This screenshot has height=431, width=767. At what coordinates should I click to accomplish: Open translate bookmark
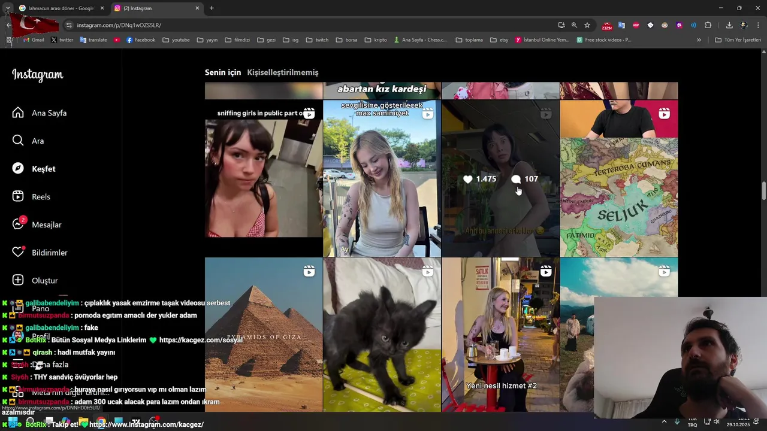pyautogui.click(x=93, y=40)
